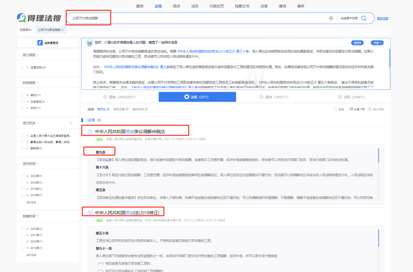This screenshot has width=413, height=272.
Task: Check the 2023年(1) box under 发文时间
Action: coord(23,176)
